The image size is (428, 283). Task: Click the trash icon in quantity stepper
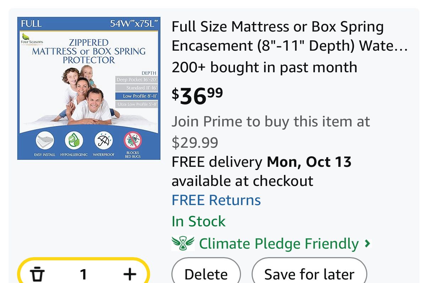[x=37, y=274]
